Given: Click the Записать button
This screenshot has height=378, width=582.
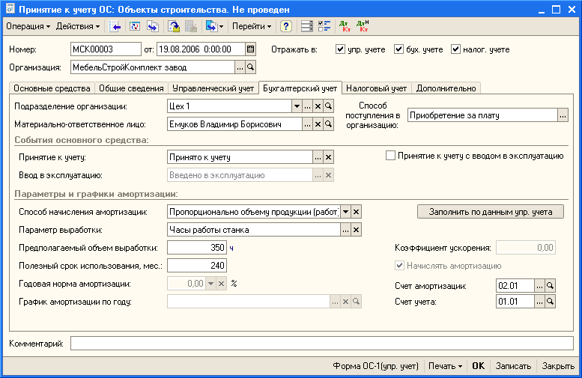Looking at the screenshot, I should pyautogui.click(x=513, y=366).
